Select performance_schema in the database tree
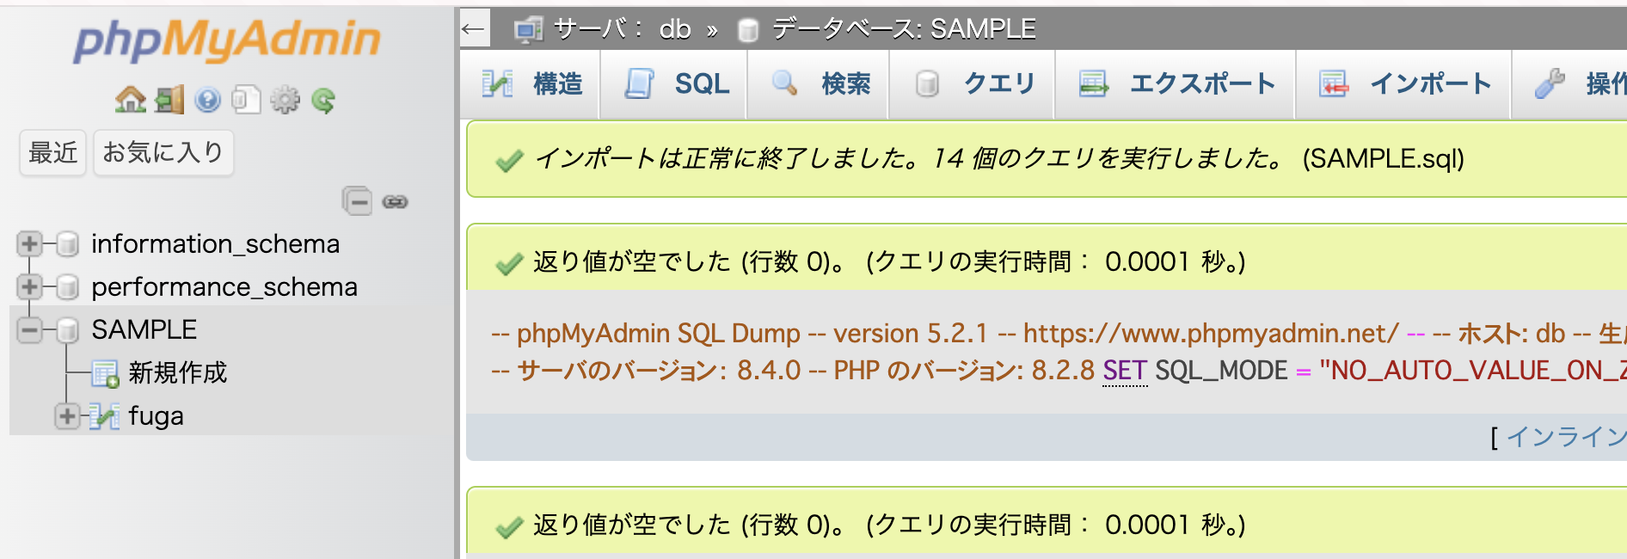Screen dimensions: 1627x559 point(224,287)
